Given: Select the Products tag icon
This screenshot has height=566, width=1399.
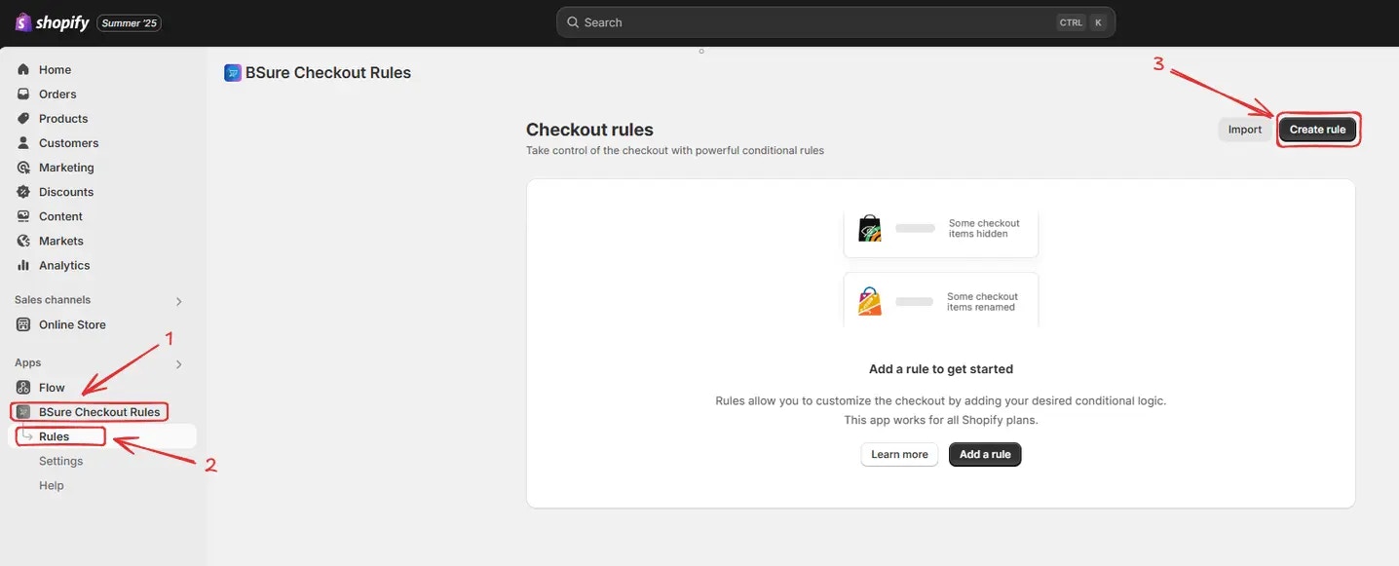Looking at the screenshot, I should click(23, 118).
